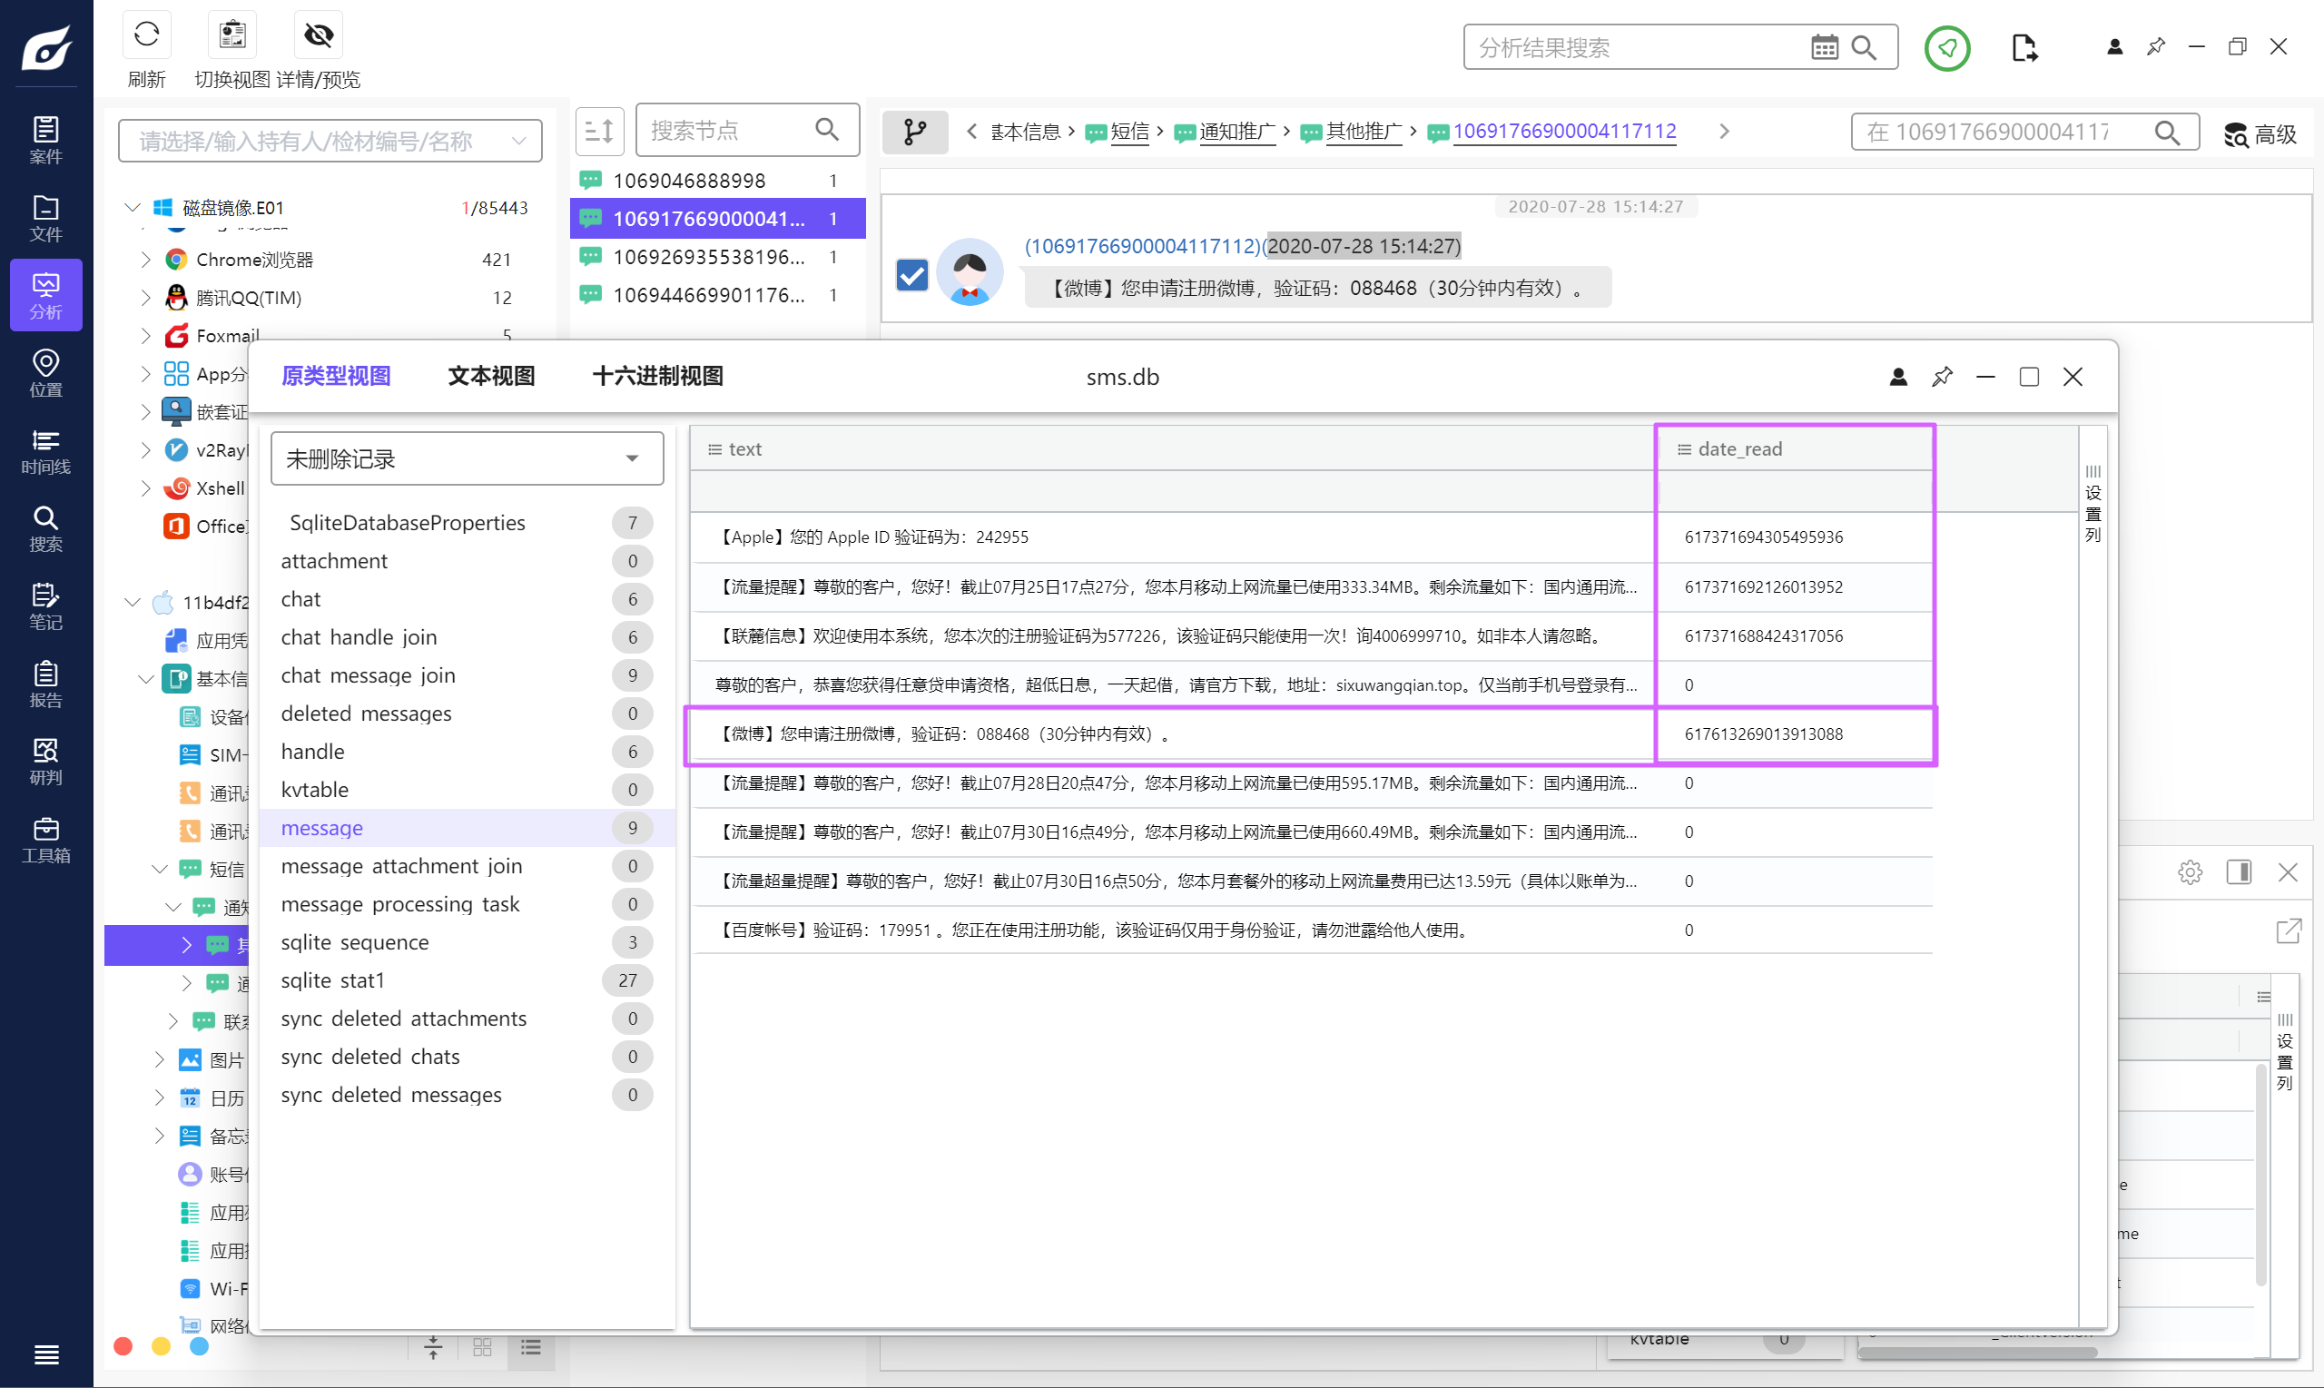The width and height of the screenshot is (2324, 1388).
Task: Select the sqlite stat1 table
Action: (467, 980)
